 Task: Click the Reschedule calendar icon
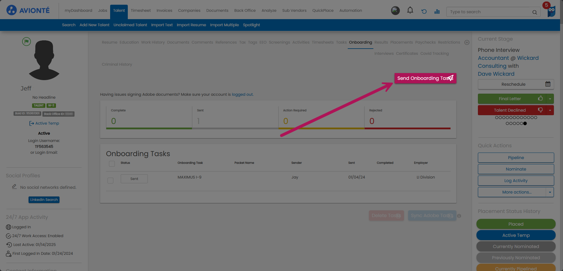(x=548, y=84)
